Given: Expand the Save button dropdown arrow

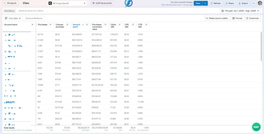Looking at the screenshot, I should click(x=205, y=3).
